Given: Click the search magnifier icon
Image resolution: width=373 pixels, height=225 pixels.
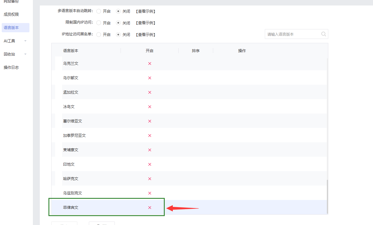Looking at the screenshot, I should point(323,34).
